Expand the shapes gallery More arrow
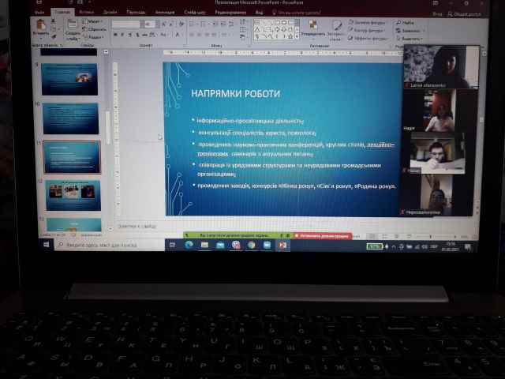The height and width of the screenshot is (379, 505). click(x=297, y=37)
